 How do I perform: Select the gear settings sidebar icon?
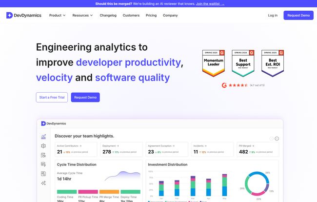43,146
